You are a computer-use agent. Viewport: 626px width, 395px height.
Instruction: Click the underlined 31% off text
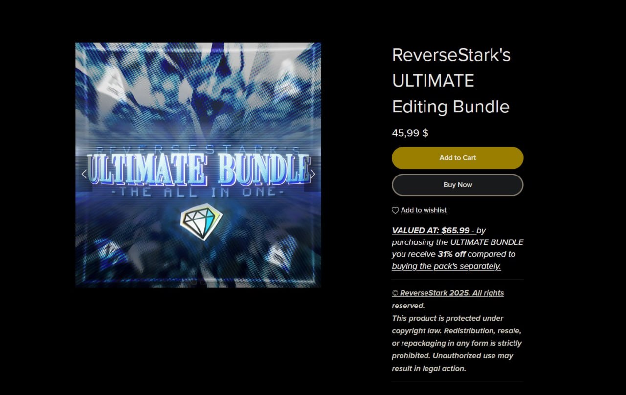pyautogui.click(x=452, y=254)
